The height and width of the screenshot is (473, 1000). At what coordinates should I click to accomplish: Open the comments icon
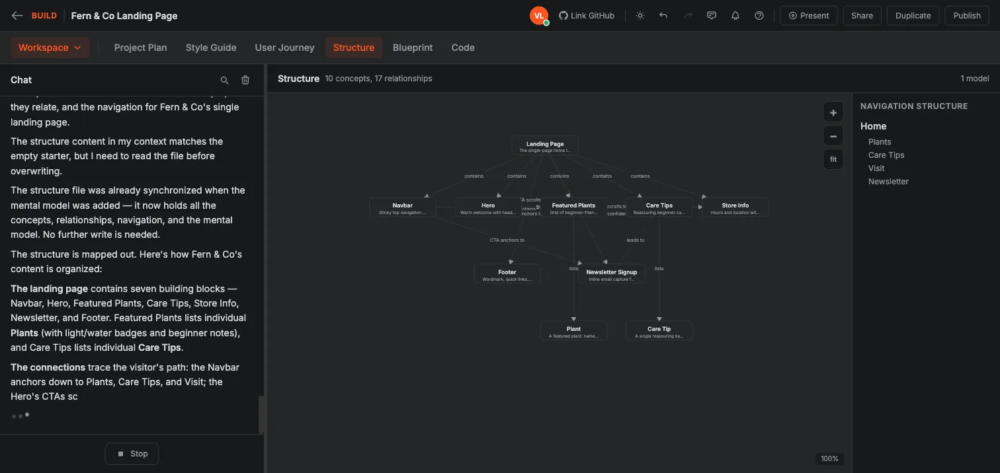pyautogui.click(x=712, y=16)
